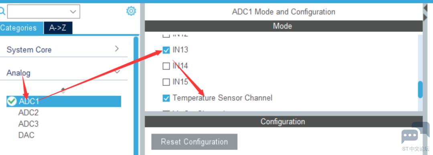
Task: Collapse the Analog category
Action: point(64,73)
